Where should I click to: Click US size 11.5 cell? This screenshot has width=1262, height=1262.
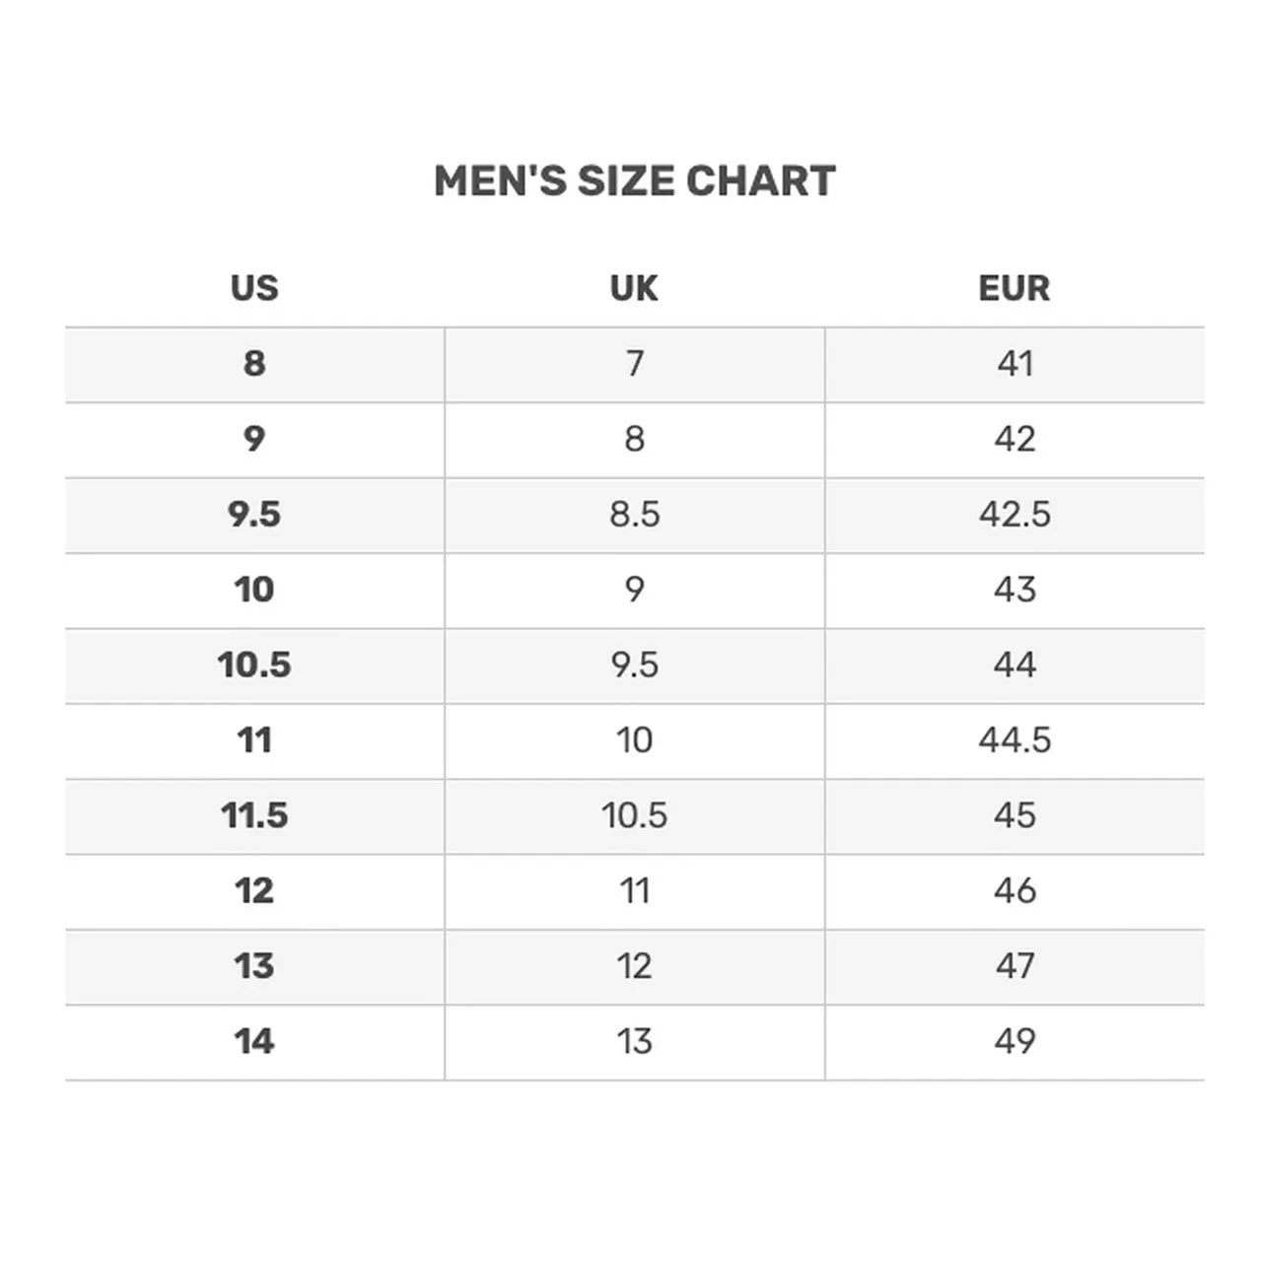[x=255, y=817]
